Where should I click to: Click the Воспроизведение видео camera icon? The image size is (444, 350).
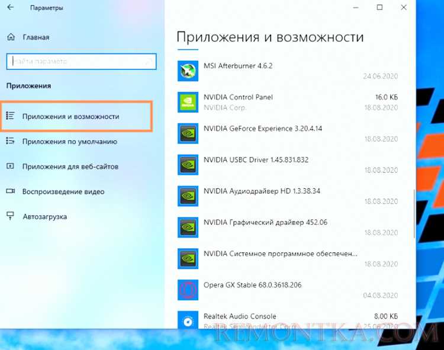click(x=11, y=191)
